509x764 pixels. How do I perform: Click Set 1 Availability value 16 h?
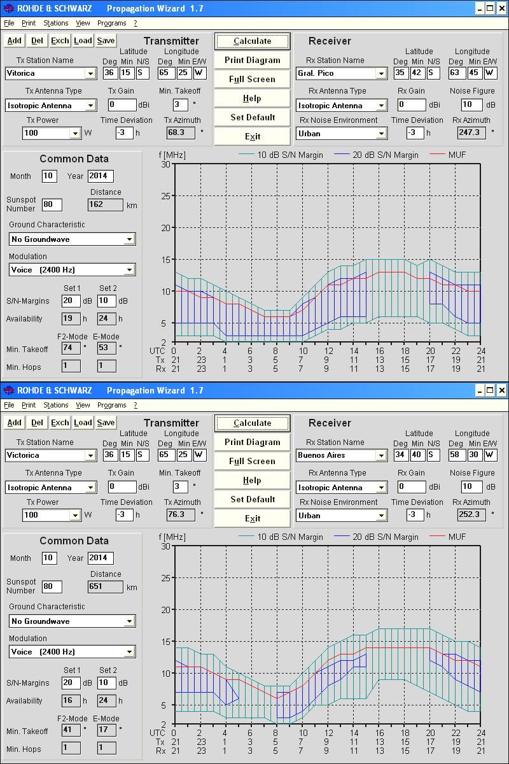click(x=71, y=700)
